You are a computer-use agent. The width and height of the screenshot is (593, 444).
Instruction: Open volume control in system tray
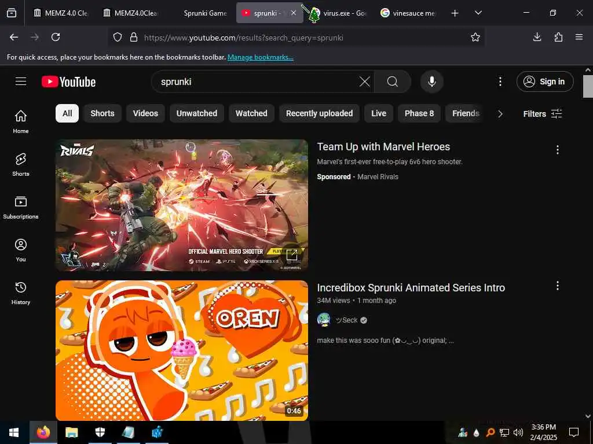(x=518, y=432)
